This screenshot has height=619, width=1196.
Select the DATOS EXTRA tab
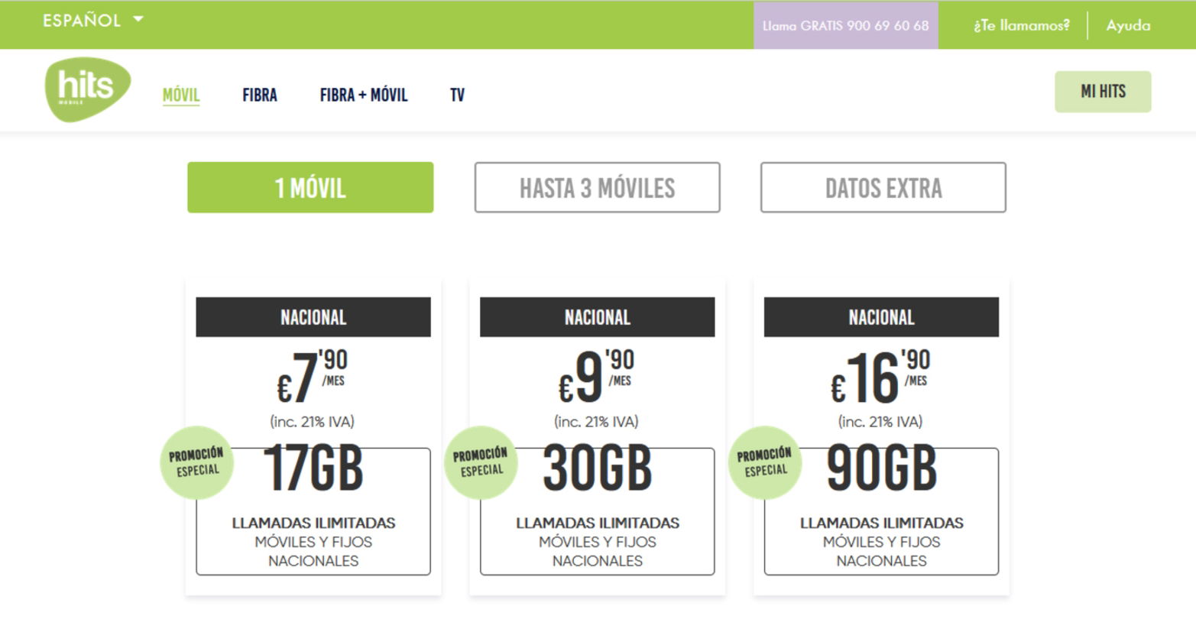coord(883,187)
